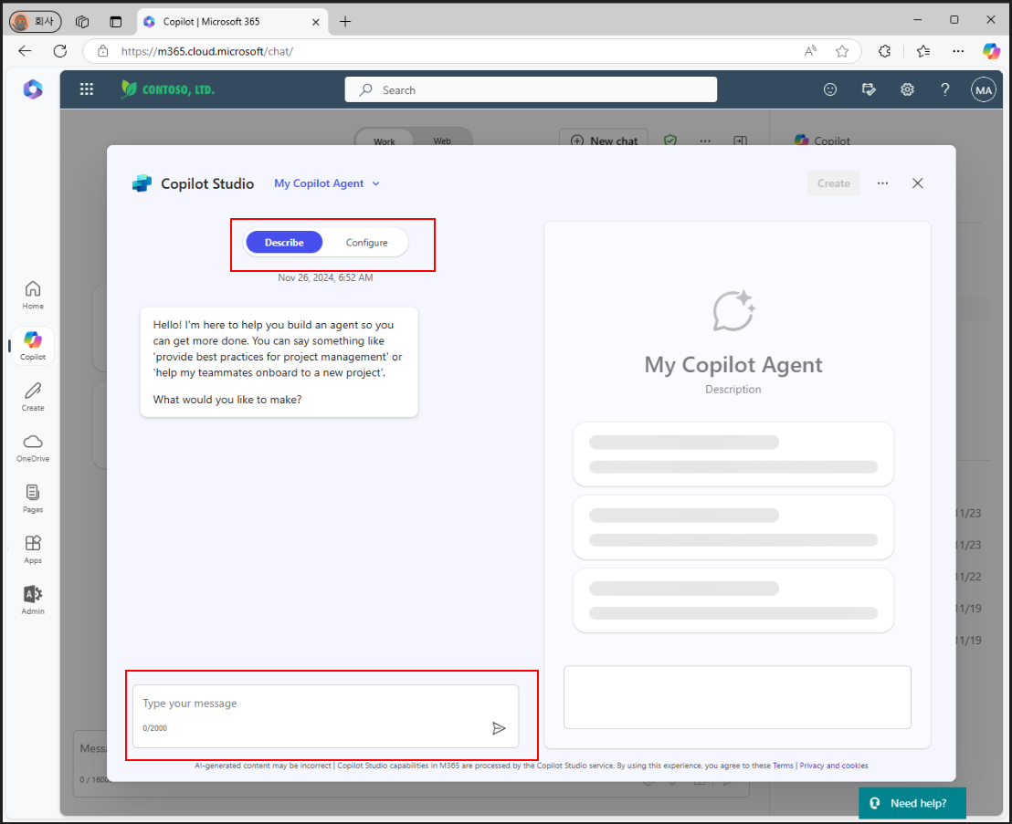Send the message with the paper plane icon
The height and width of the screenshot is (824, 1012).
pyautogui.click(x=499, y=728)
